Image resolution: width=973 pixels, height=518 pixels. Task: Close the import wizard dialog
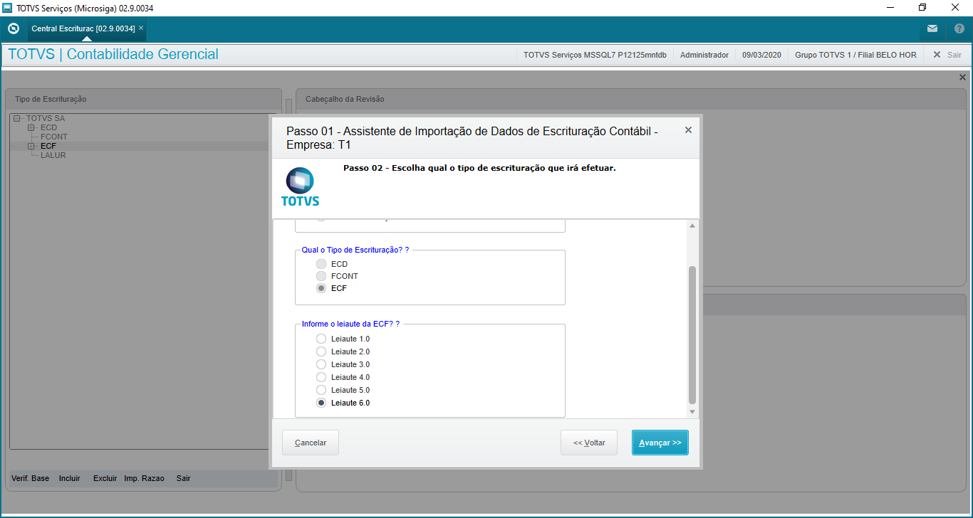pyautogui.click(x=688, y=130)
